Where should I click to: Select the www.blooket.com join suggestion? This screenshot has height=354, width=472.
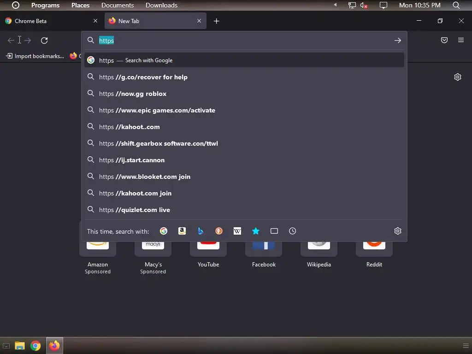click(x=244, y=177)
